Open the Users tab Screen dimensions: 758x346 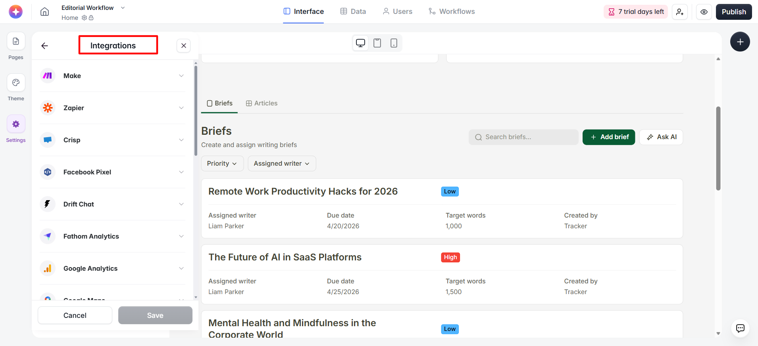(397, 11)
